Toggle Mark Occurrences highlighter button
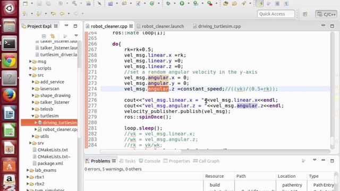This screenshot has height=191, width=340. 260,3
